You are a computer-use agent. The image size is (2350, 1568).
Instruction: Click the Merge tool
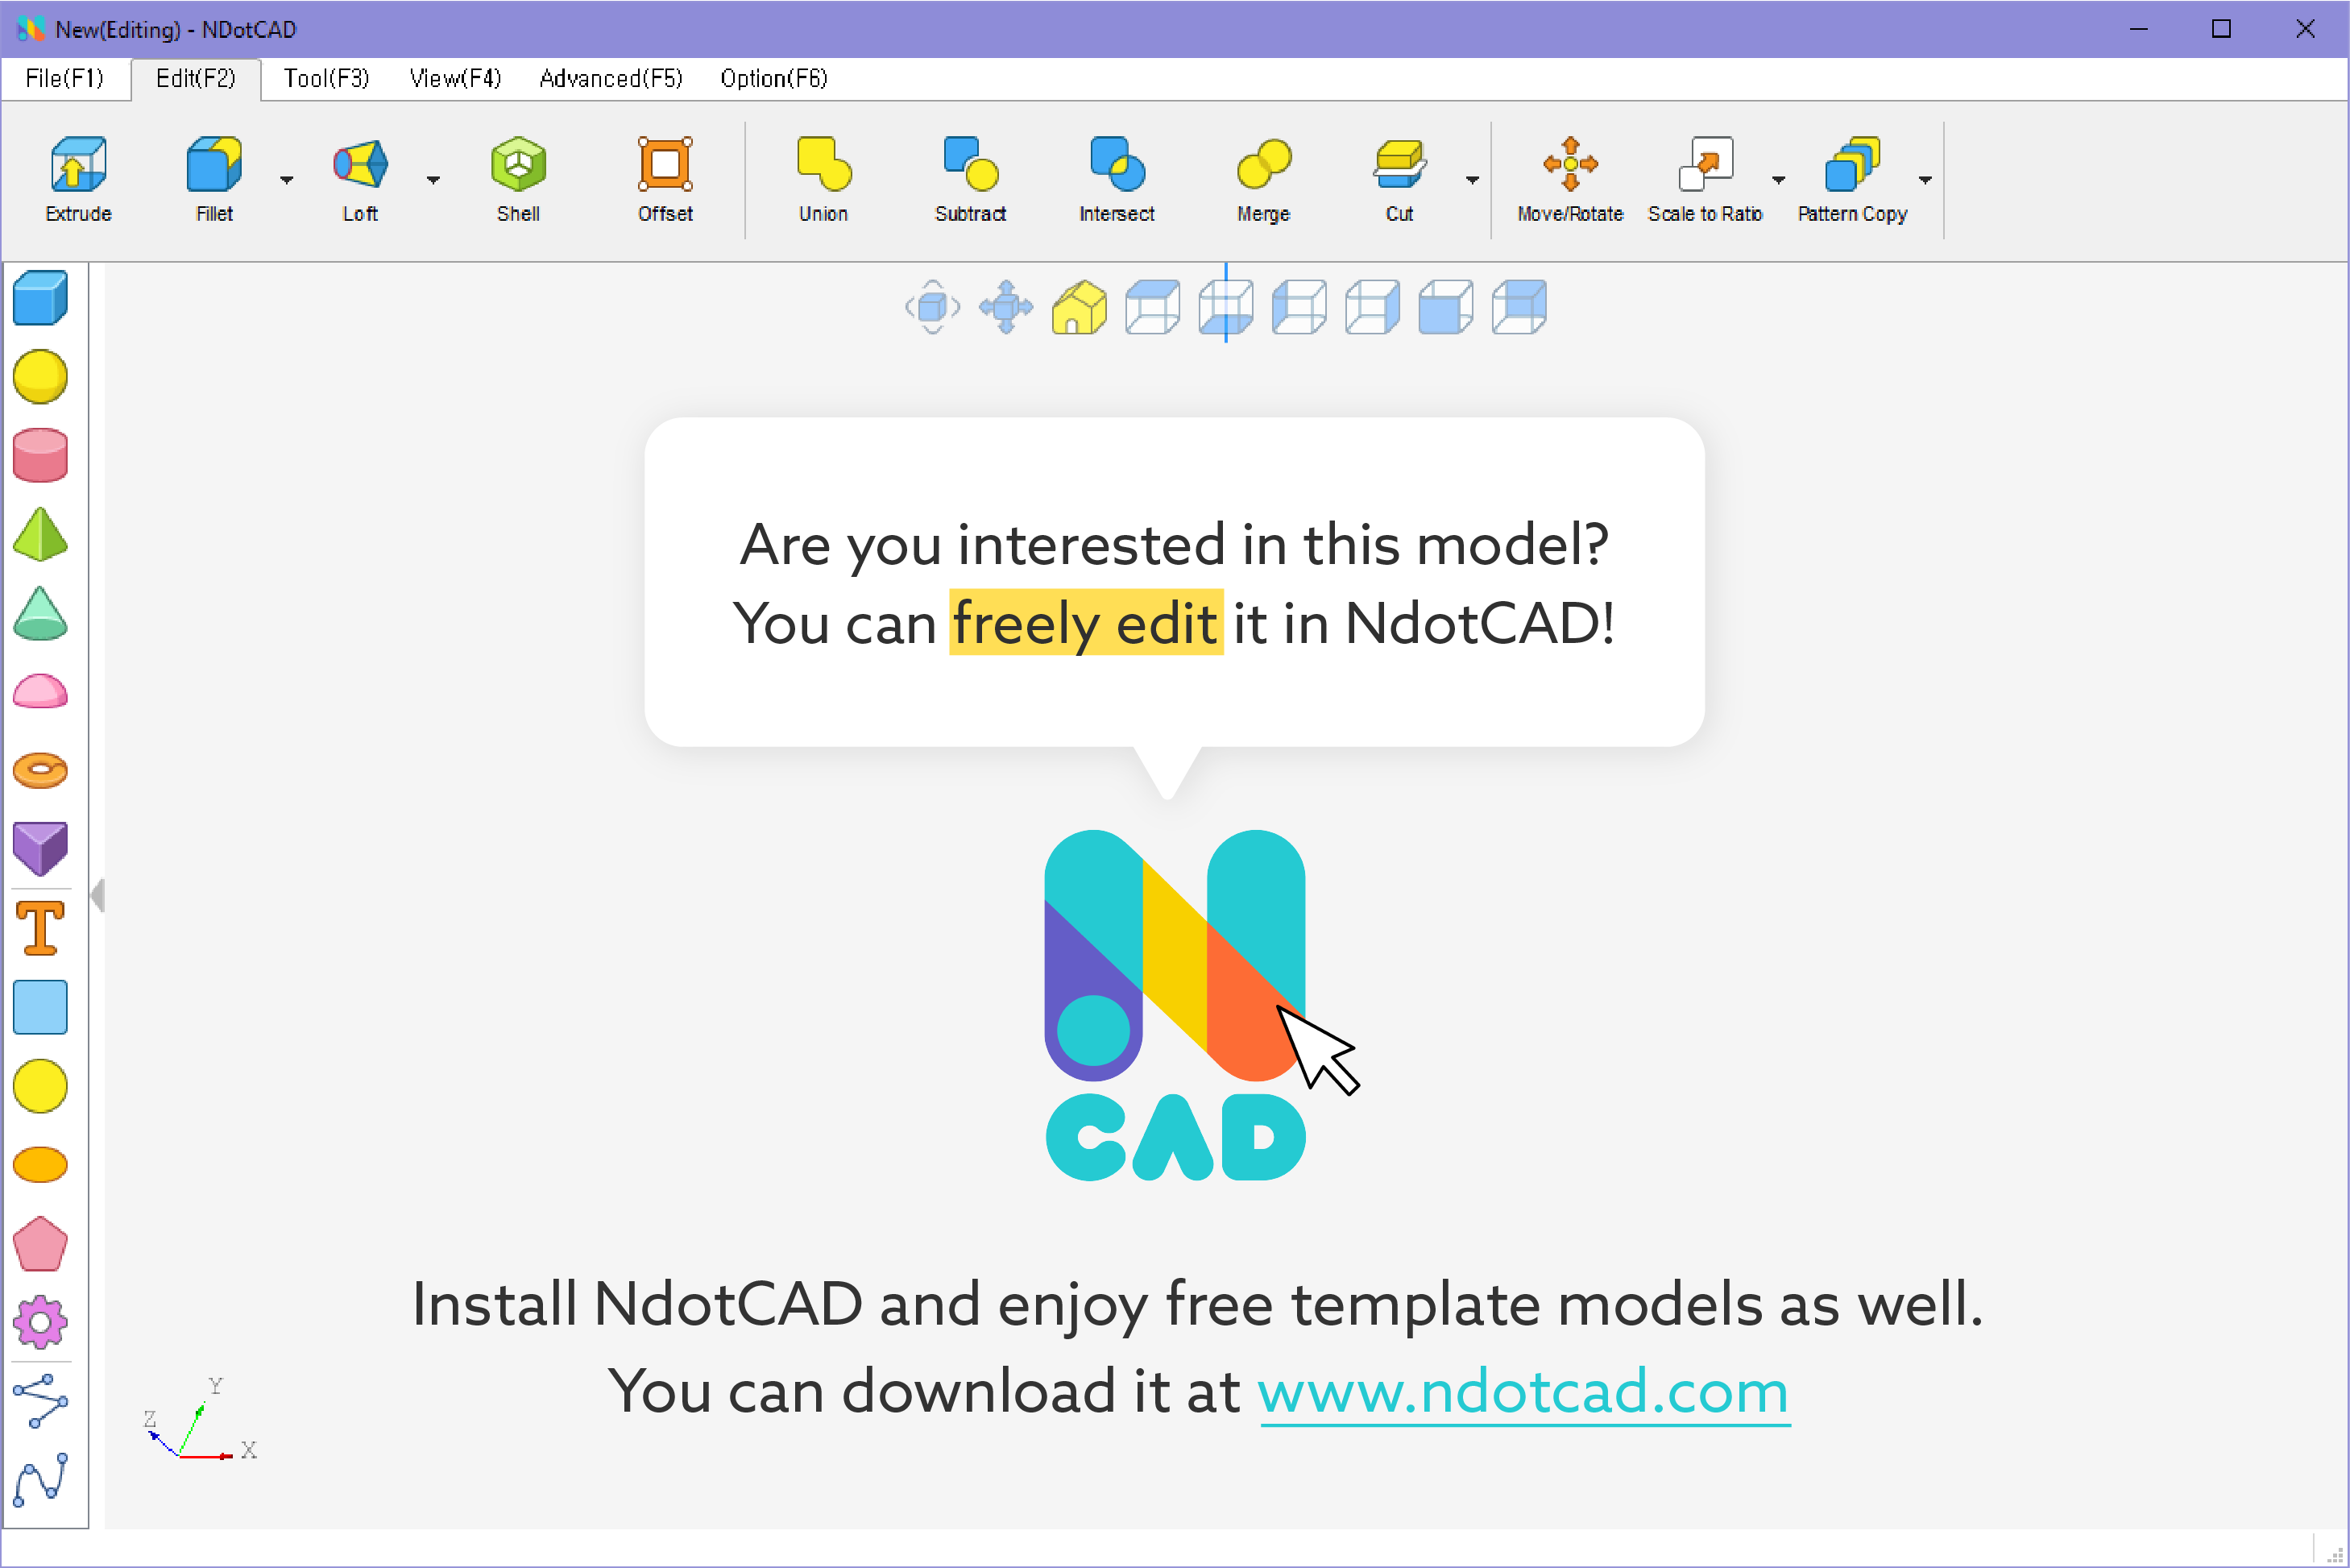[1263, 180]
